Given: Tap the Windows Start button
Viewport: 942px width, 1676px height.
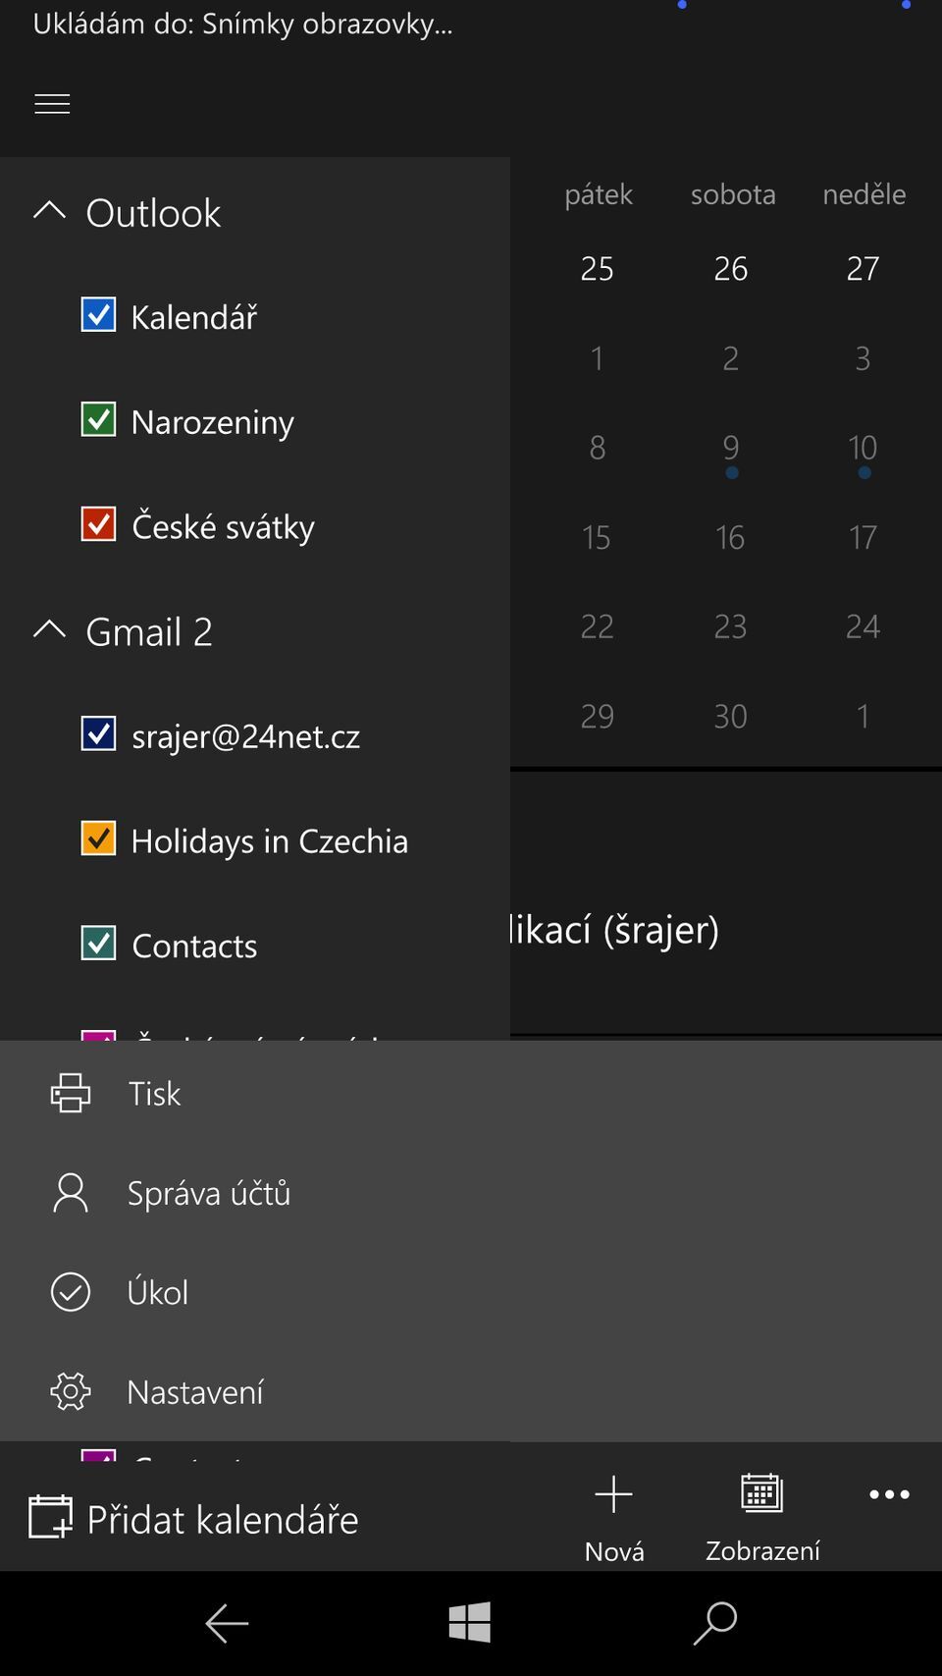Looking at the screenshot, I should 470,1622.
